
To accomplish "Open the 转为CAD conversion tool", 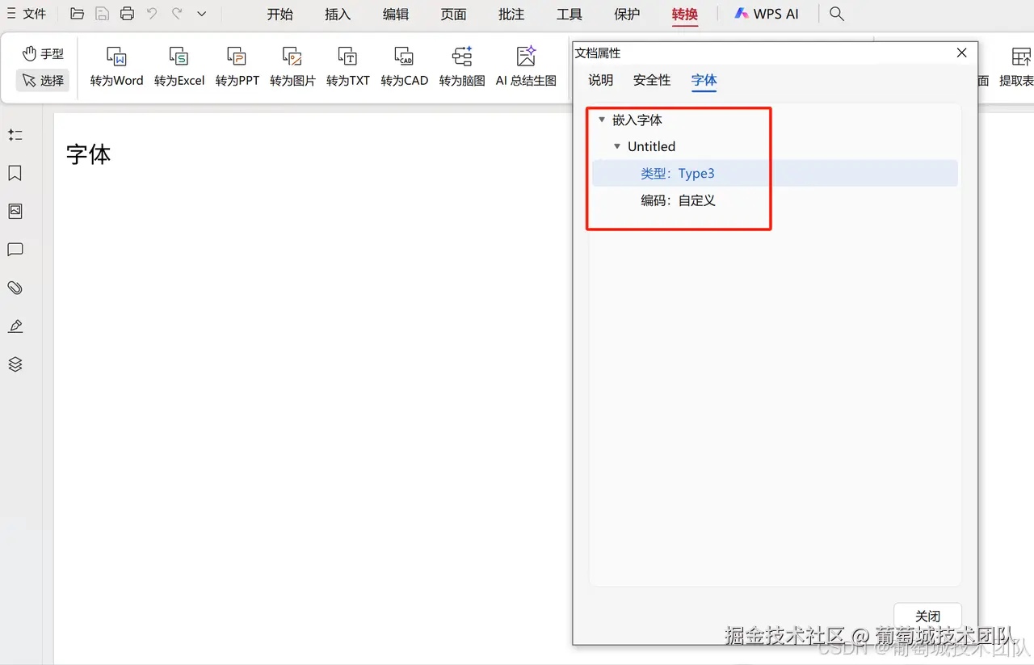I will click(x=404, y=65).
